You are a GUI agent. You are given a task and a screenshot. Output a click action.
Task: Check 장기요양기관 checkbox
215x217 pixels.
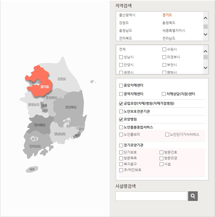point(121,145)
